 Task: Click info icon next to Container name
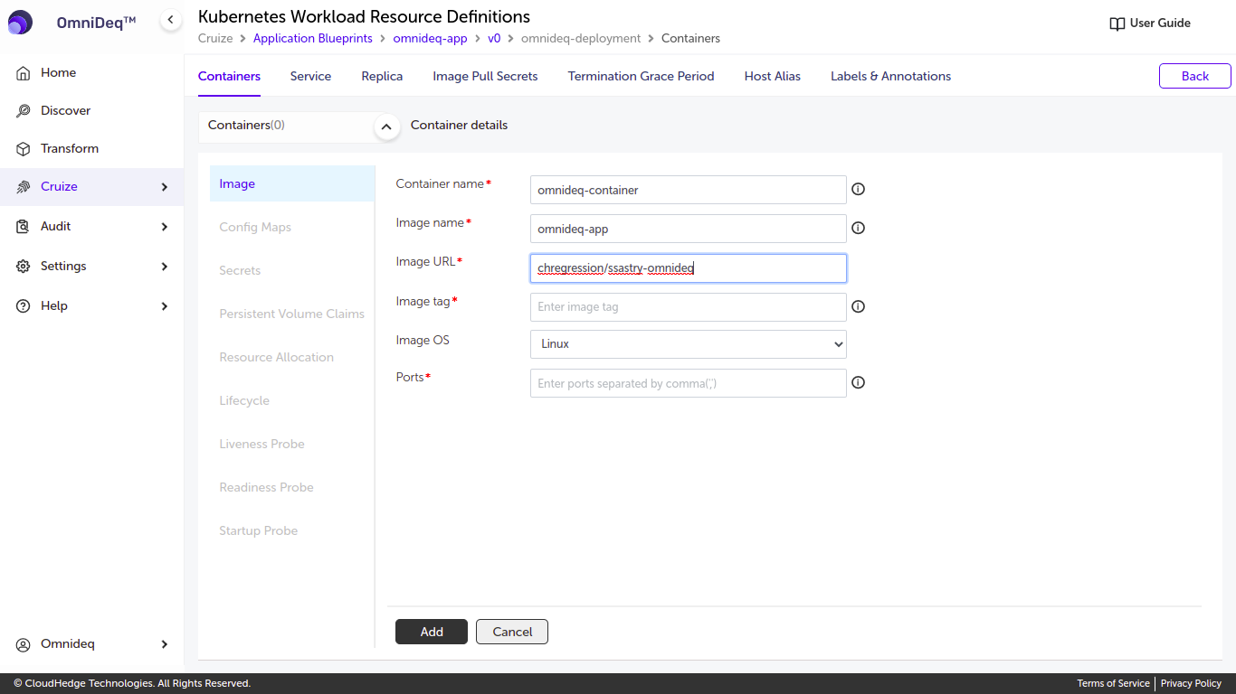point(859,190)
